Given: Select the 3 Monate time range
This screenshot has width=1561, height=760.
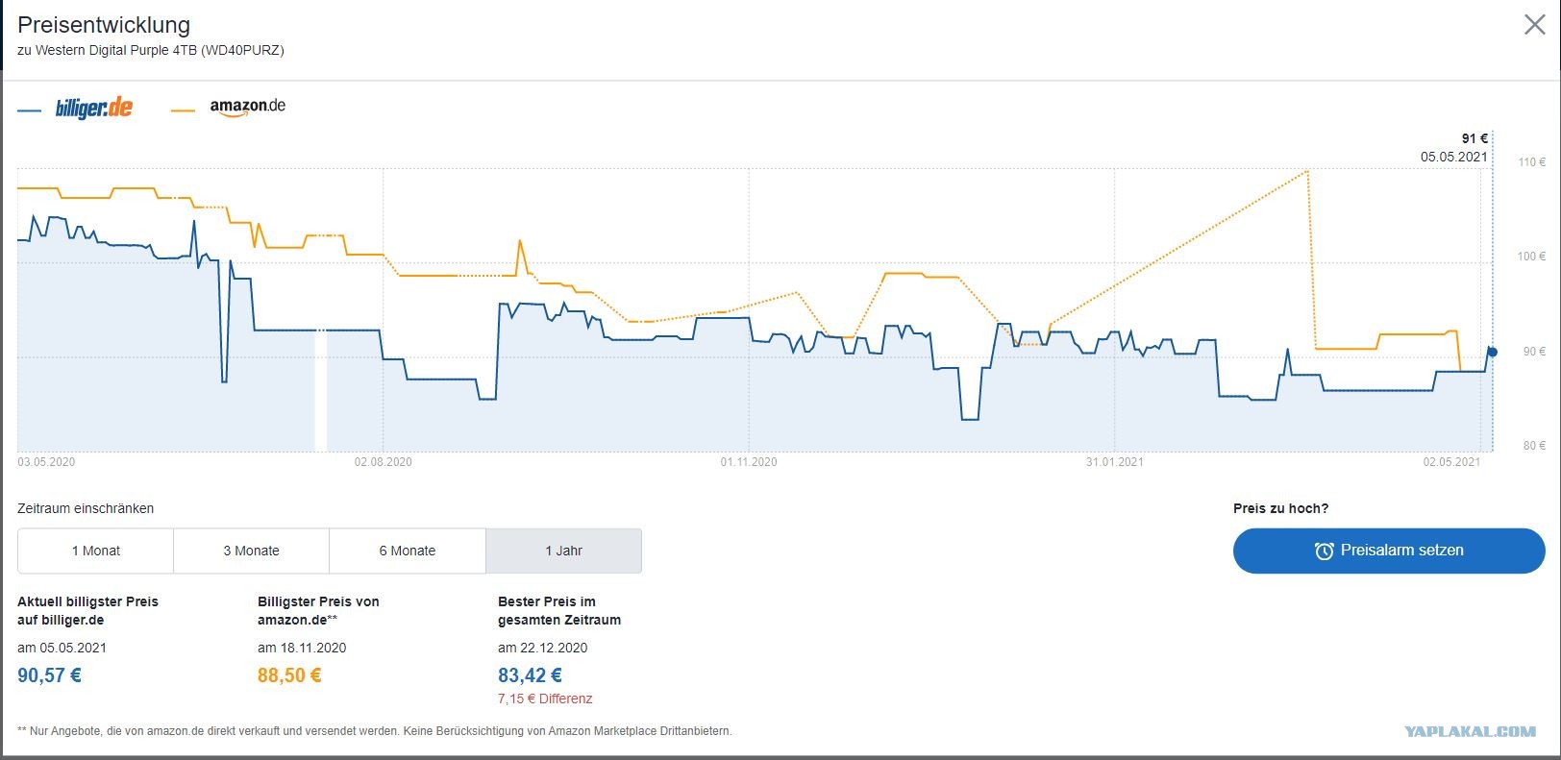Looking at the screenshot, I should click(252, 551).
